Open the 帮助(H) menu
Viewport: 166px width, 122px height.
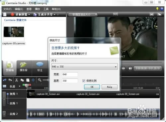(56, 9)
